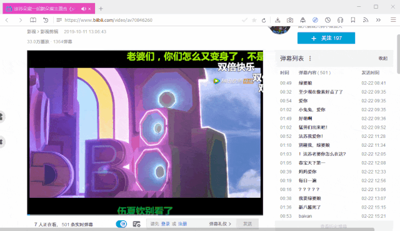400x231 pixels.
Task: Collapse danmaku list via 收起
Action: [383, 59]
